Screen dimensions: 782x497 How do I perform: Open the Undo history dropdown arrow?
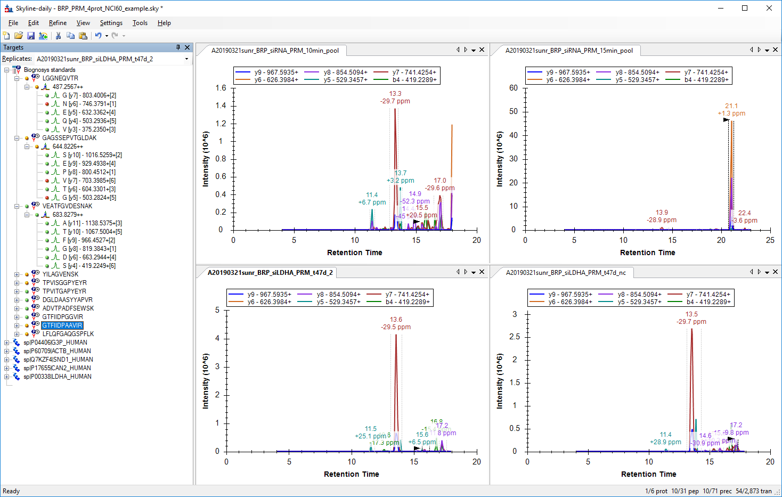point(107,36)
